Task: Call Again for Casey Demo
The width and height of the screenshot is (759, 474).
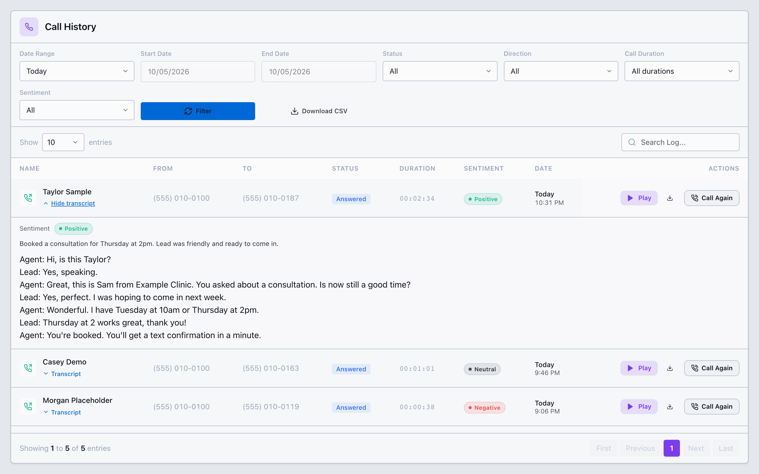Action: pyautogui.click(x=712, y=368)
